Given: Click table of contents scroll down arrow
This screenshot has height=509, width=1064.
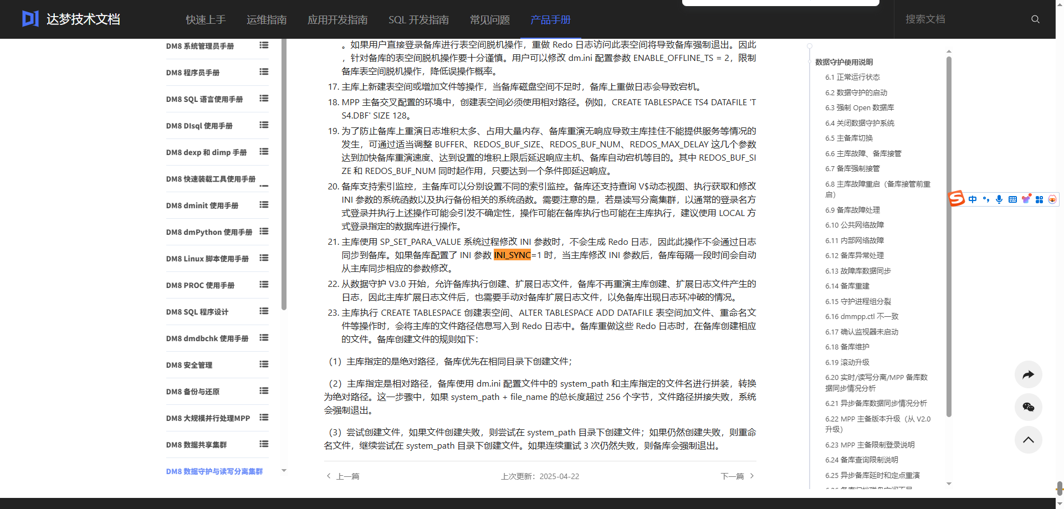Looking at the screenshot, I should [949, 484].
